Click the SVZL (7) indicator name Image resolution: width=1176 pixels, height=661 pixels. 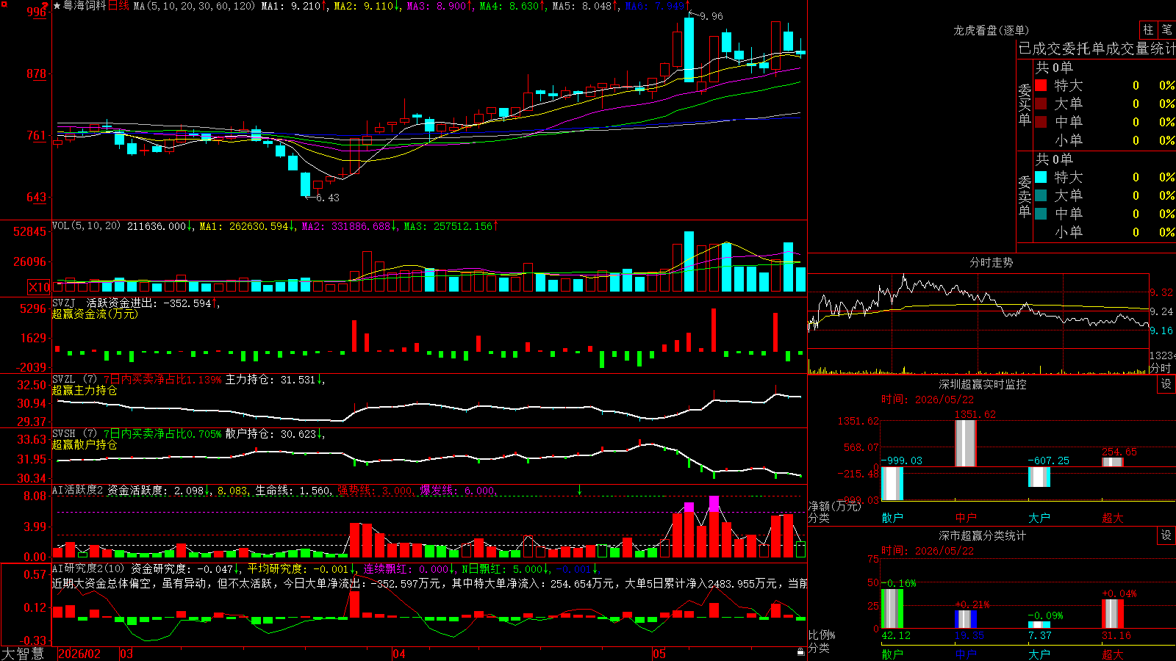(x=75, y=380)
